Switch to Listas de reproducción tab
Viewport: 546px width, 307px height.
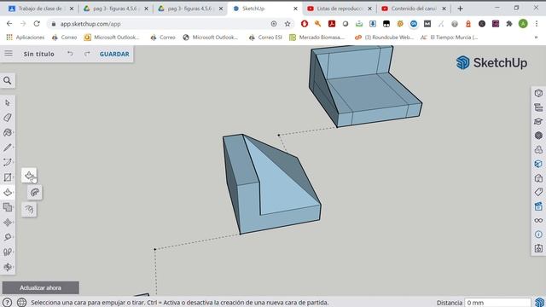click(x=340, y=9)
